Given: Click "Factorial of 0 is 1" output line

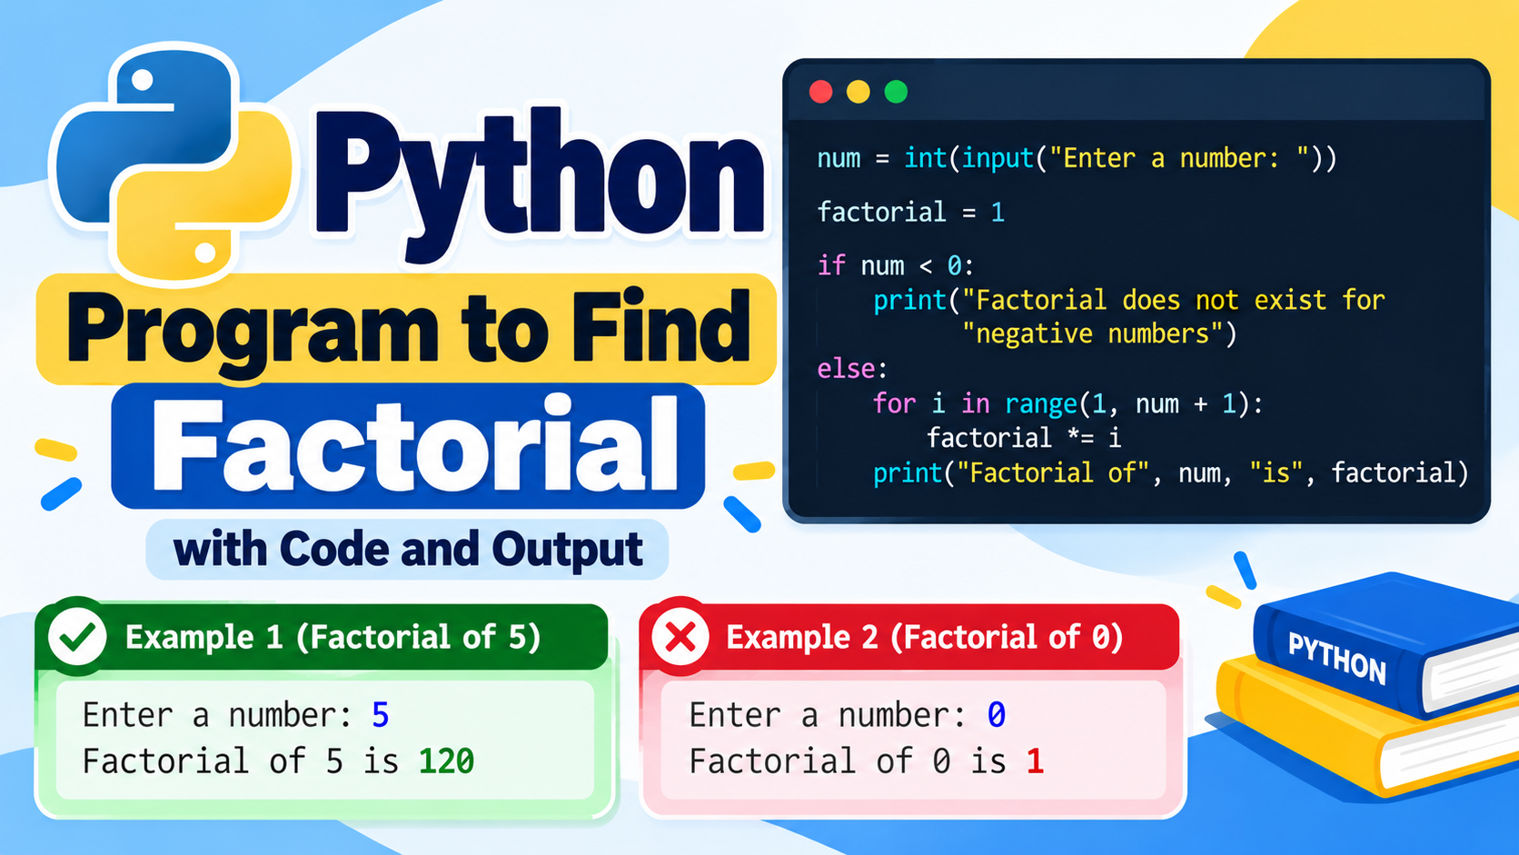Looking at the screenshot, I should pos(866,761).
